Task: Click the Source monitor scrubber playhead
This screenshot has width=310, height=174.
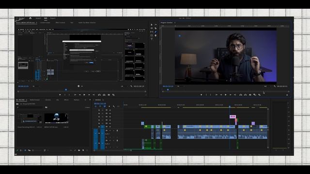Action: point(66,90)
